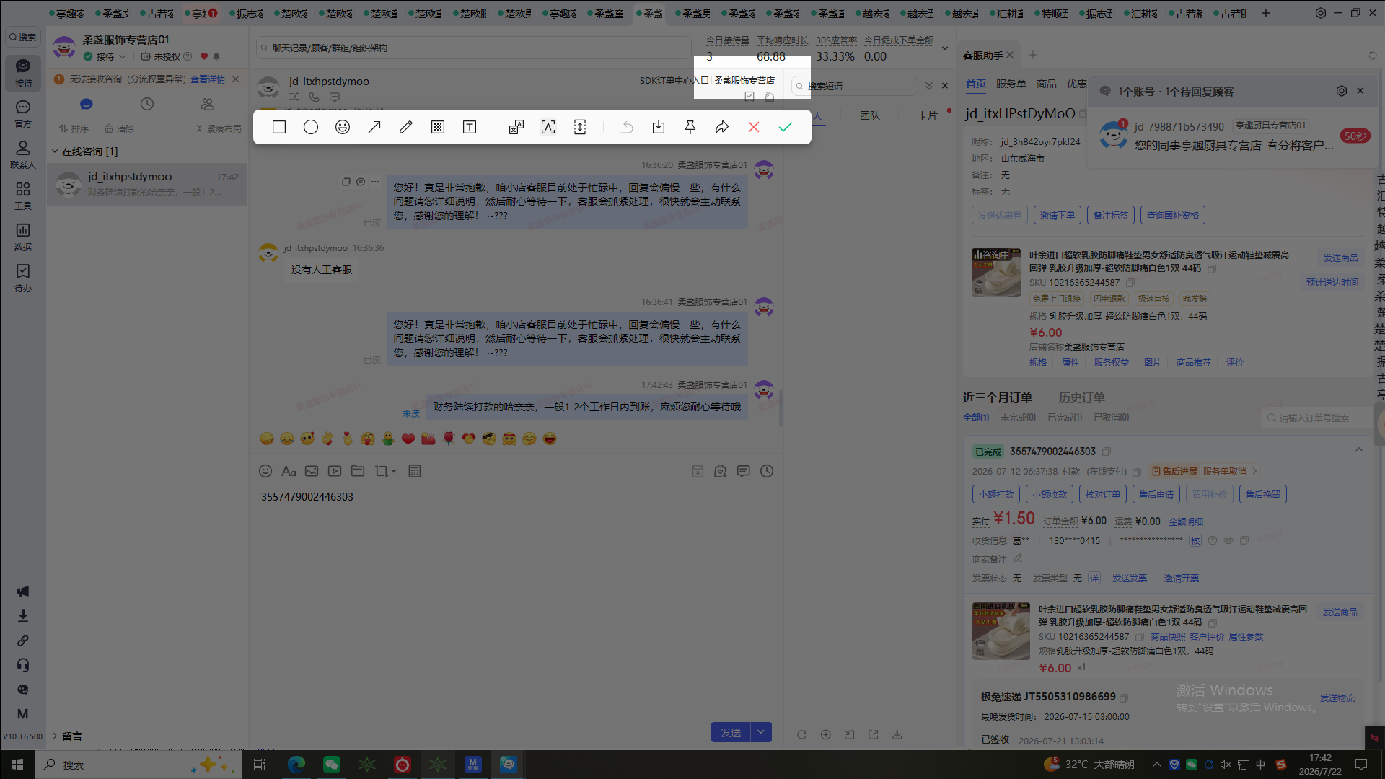
Task: Collapse the quick phrase panel chevron
Action: tap(929, 86)
